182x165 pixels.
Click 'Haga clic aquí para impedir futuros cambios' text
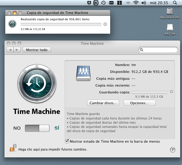(53, 149)
